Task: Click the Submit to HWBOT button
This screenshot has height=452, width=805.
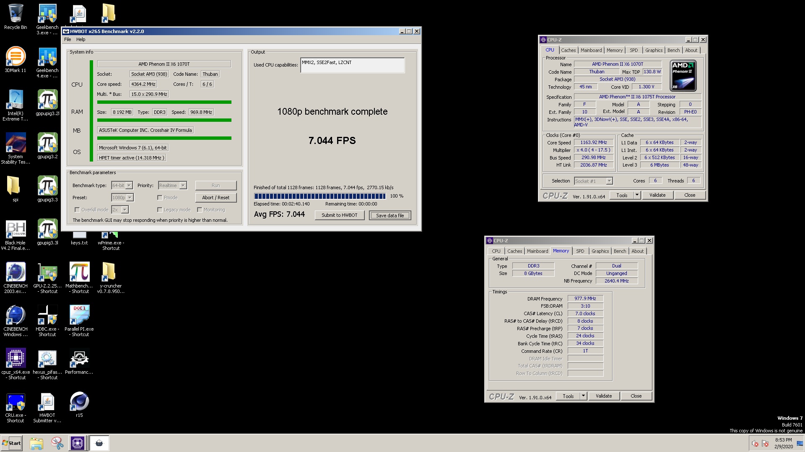Action: click(339, 215)
